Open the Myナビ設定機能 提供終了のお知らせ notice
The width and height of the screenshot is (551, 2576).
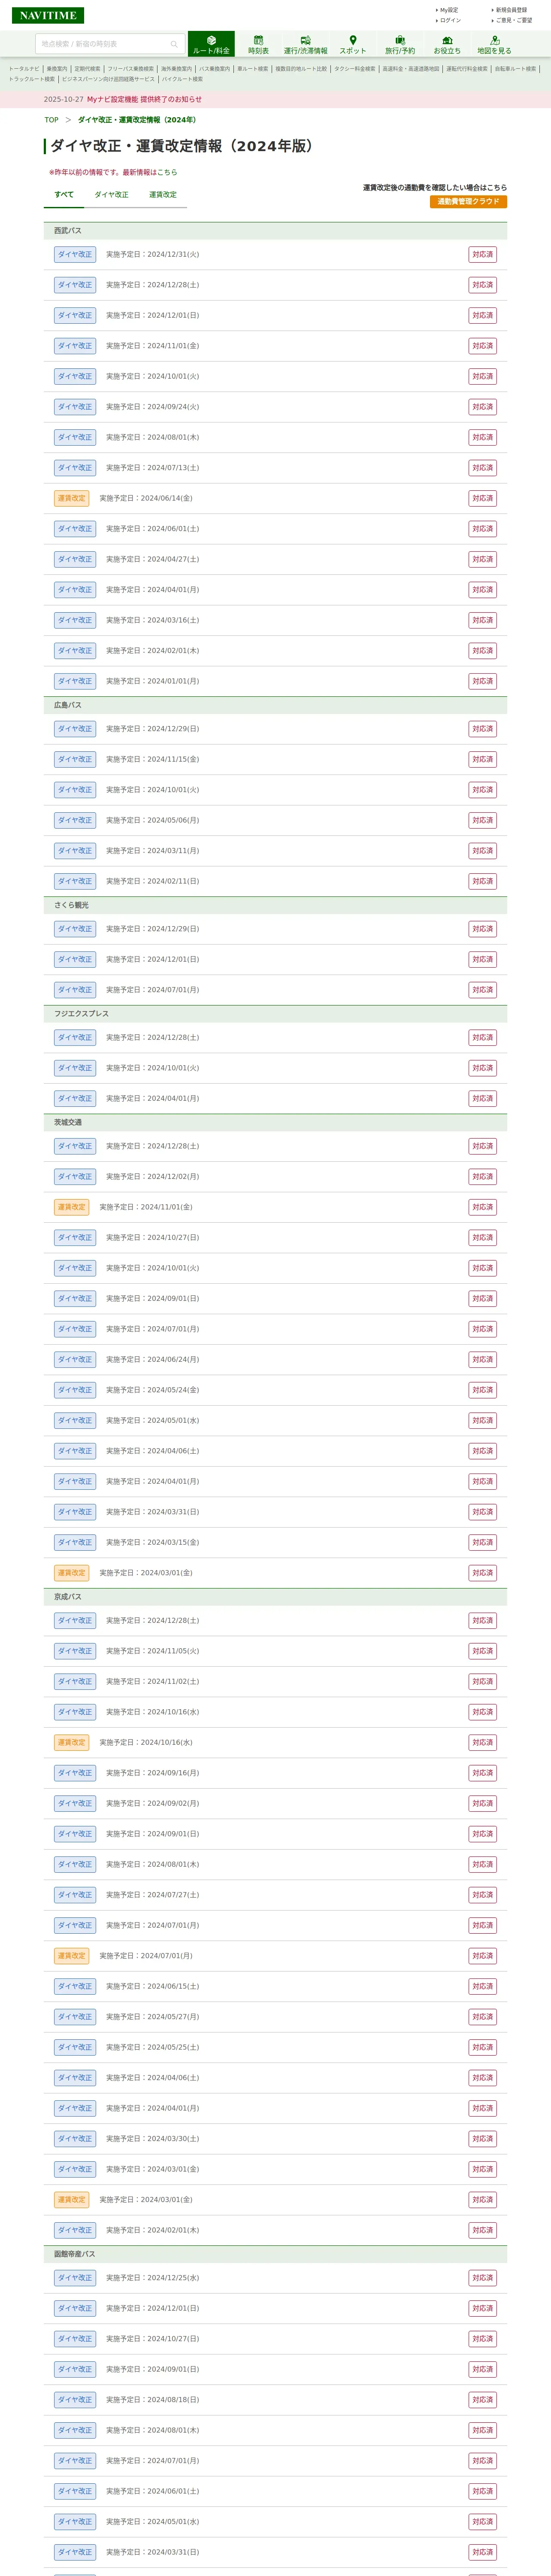(144, 100)
